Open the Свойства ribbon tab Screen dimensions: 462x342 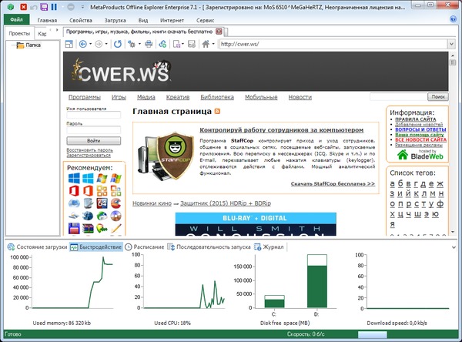tap(81, 20)
